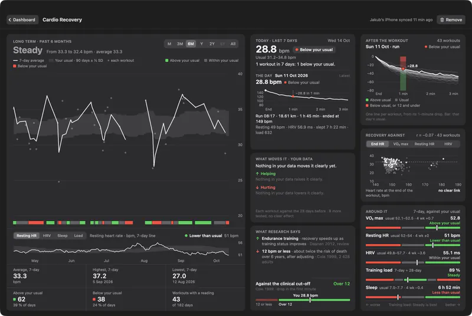
Task: Click the 52.8 VO₂ max value
Action: [455, 218]
